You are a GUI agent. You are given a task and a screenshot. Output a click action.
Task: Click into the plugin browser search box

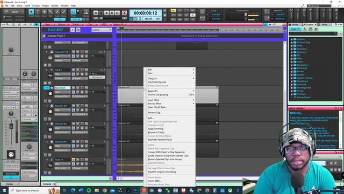[313, 33]
